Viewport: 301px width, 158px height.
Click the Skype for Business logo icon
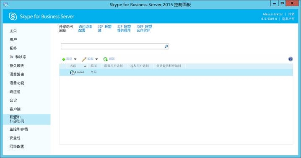coord(13,16)
